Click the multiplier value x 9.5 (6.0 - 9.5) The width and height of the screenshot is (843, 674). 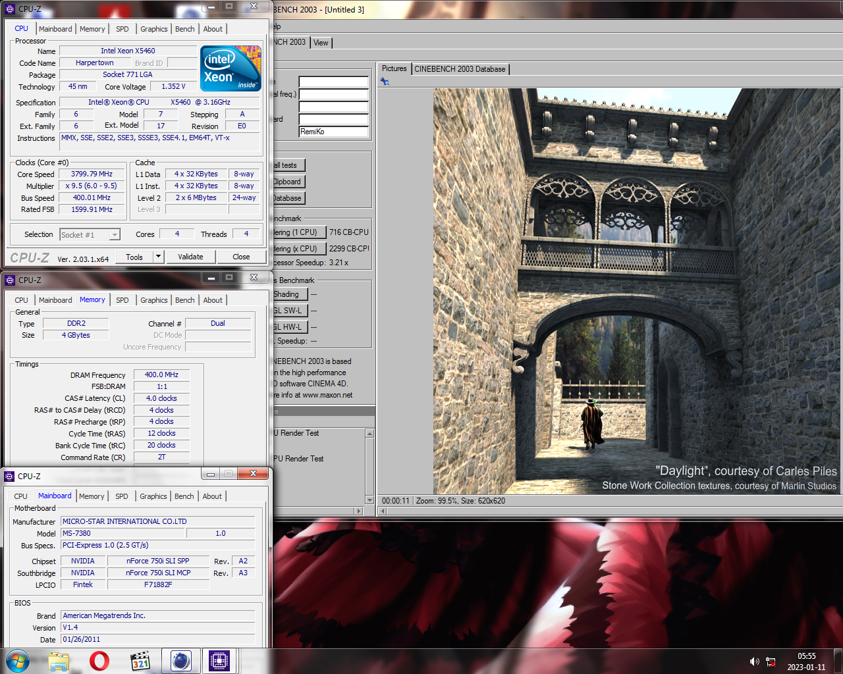click(92, 186)
